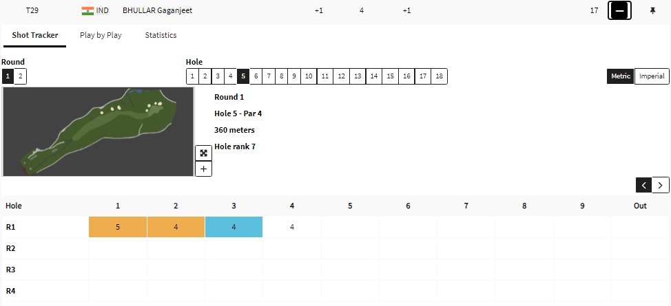
Task: Switch units to Imperial
Action: tap(651, 76)
